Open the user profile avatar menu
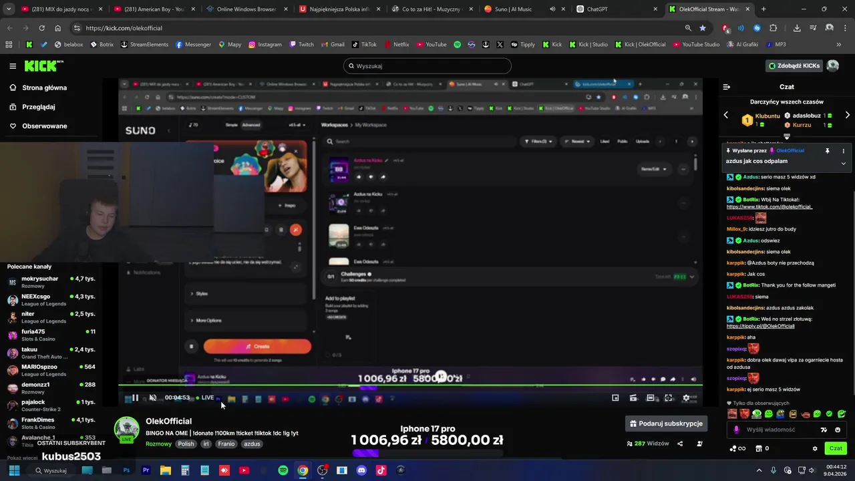This screenshot has height=481, width=855. pos(833,66)
